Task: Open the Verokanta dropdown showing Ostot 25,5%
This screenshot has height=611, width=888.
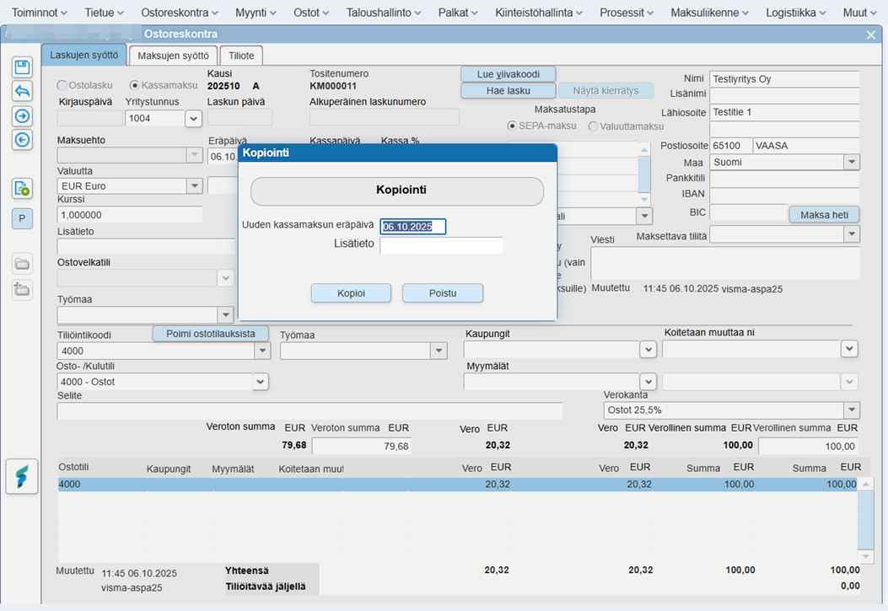Action: coord(851,410)
